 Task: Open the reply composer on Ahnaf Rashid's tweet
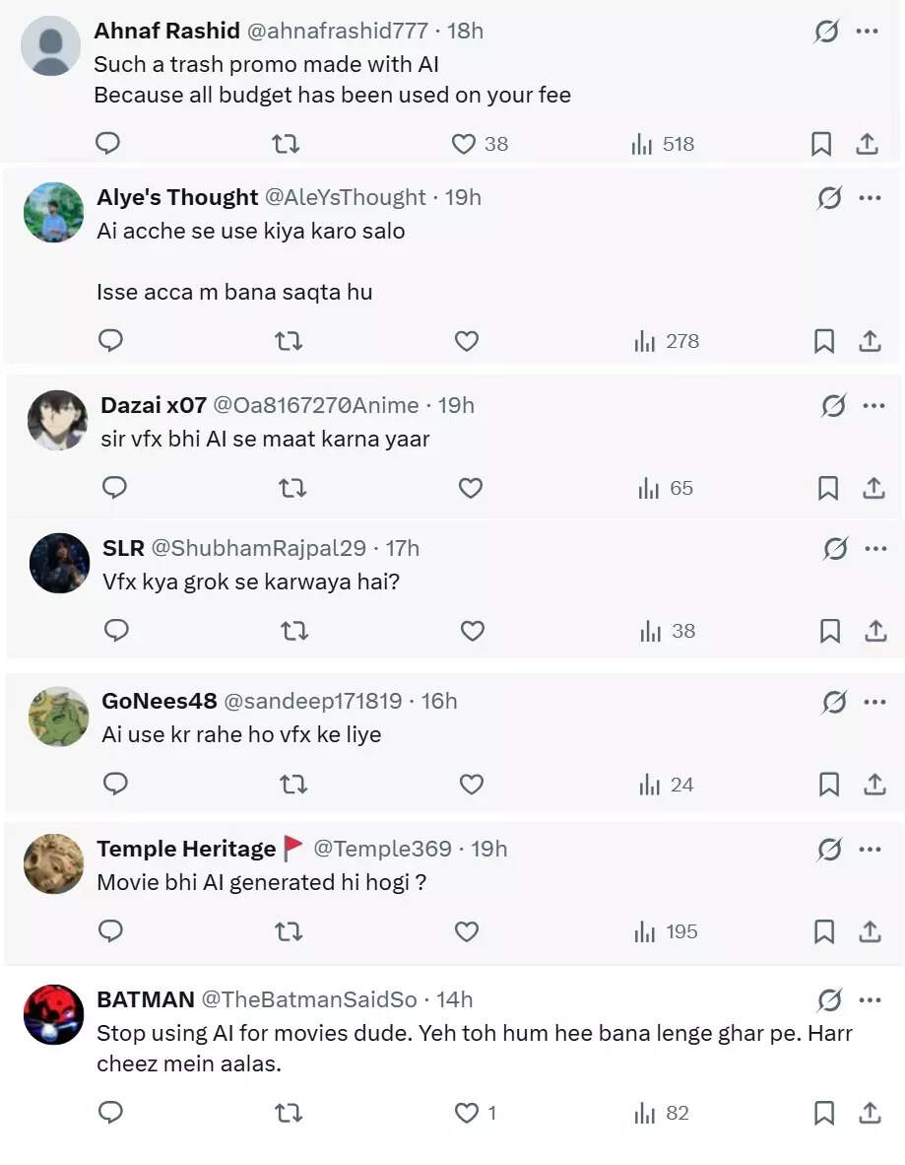tap(107, 144)
